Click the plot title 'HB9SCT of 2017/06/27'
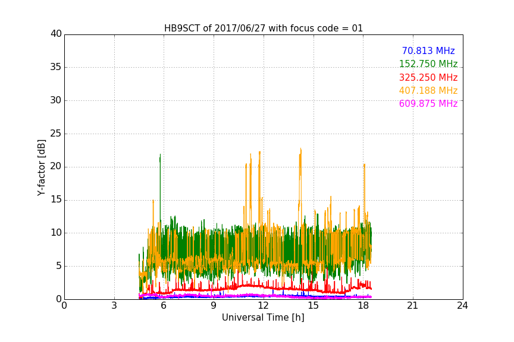Image resolution: width=514 pixels, height=342 pixels. coord(263,28)
